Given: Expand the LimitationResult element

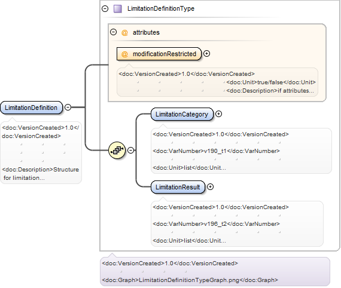Looking at the screenshot, I should coord(210,187).
